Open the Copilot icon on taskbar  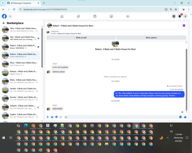click(18, 125)
